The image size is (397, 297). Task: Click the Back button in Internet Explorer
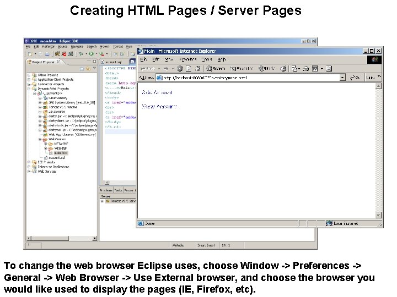pyautogui.click(x=147, y=68)
